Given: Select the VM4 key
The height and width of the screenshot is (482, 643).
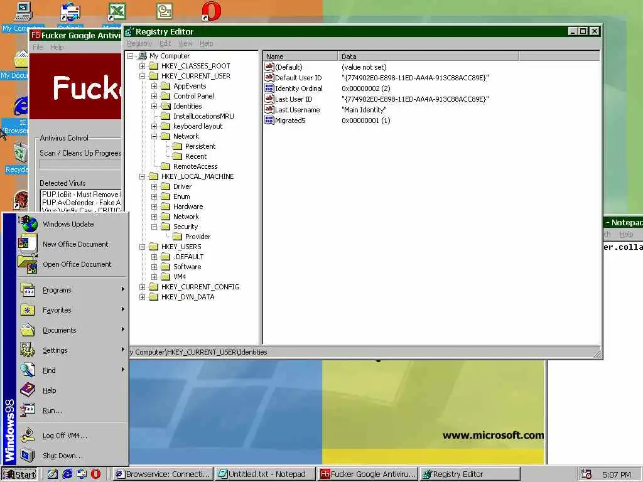Looking at the screenshot, I should (180, 277).
